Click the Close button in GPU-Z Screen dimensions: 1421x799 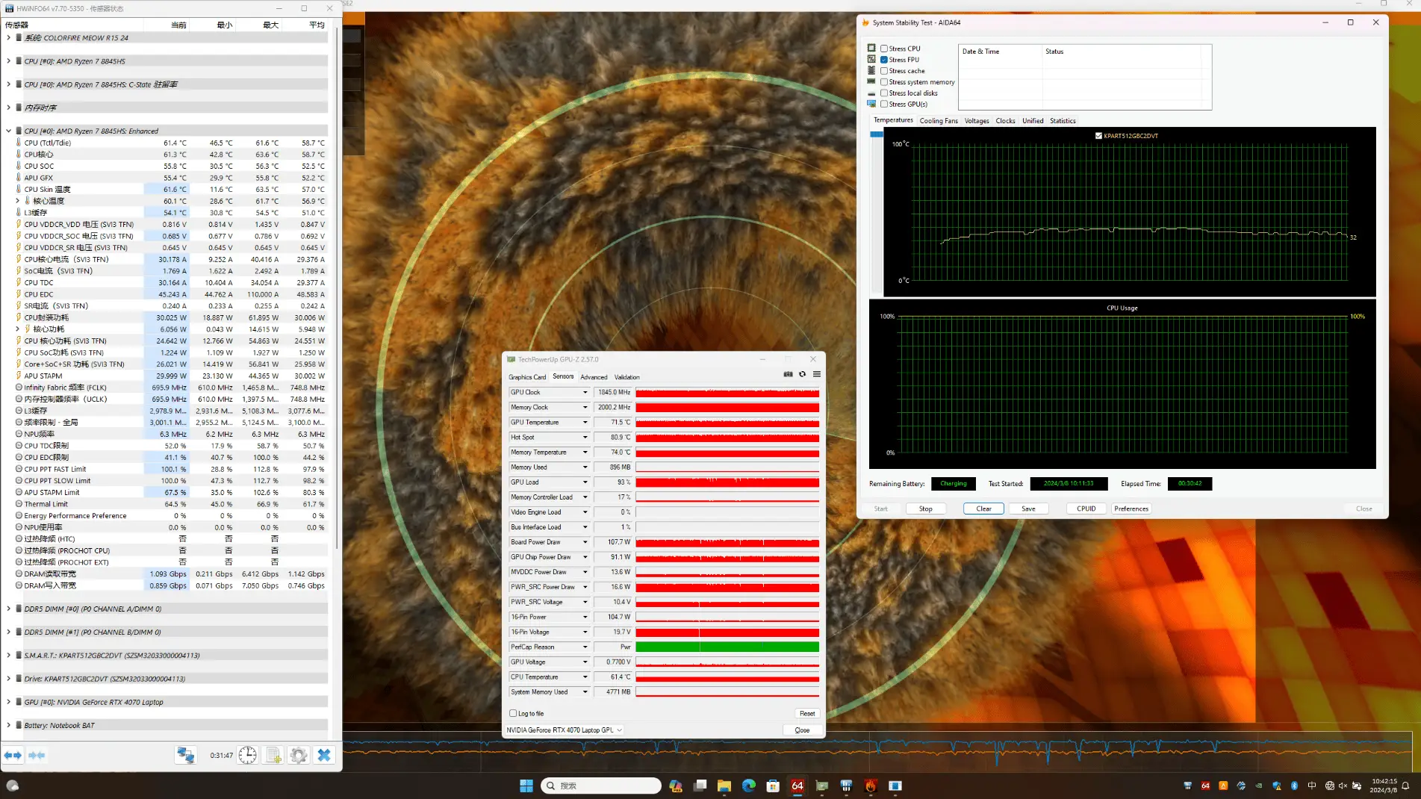[802, 730]
